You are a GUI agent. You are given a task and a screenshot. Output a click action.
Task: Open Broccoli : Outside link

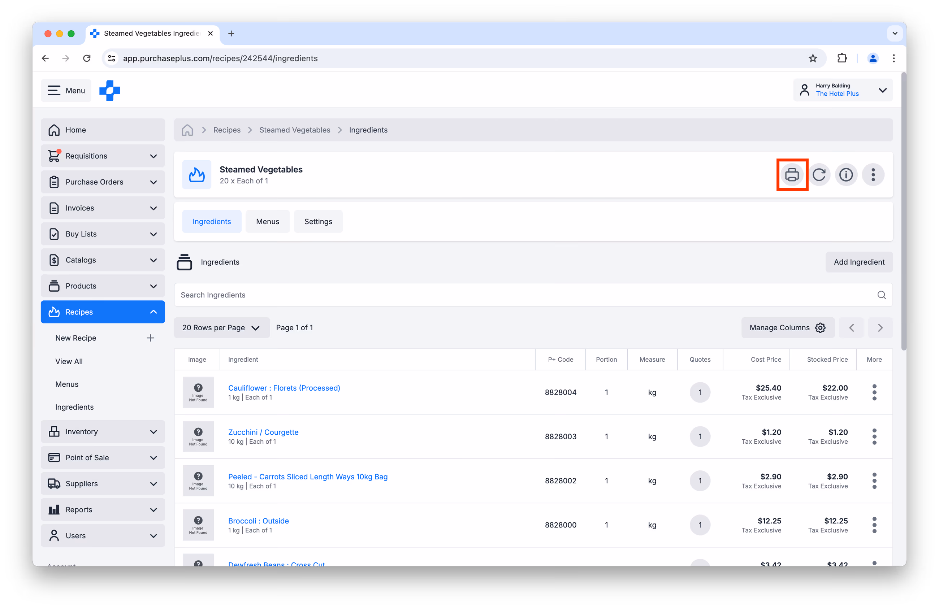pos(259,521)
